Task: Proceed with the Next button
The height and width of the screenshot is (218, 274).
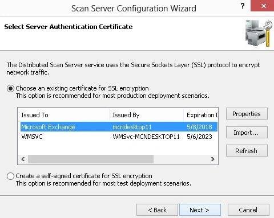Action: pos(200,210)
